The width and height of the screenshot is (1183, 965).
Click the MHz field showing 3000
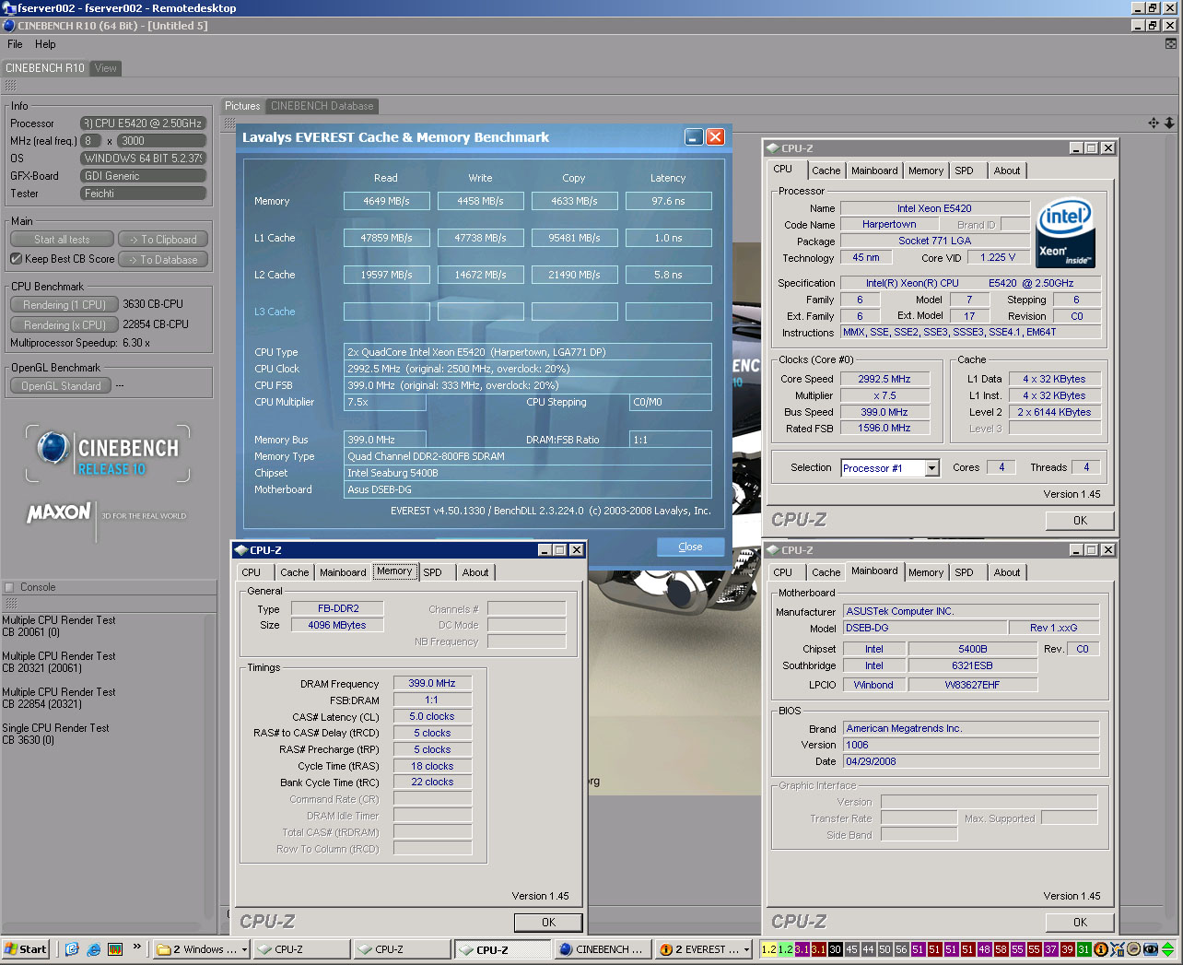[161, 141]
